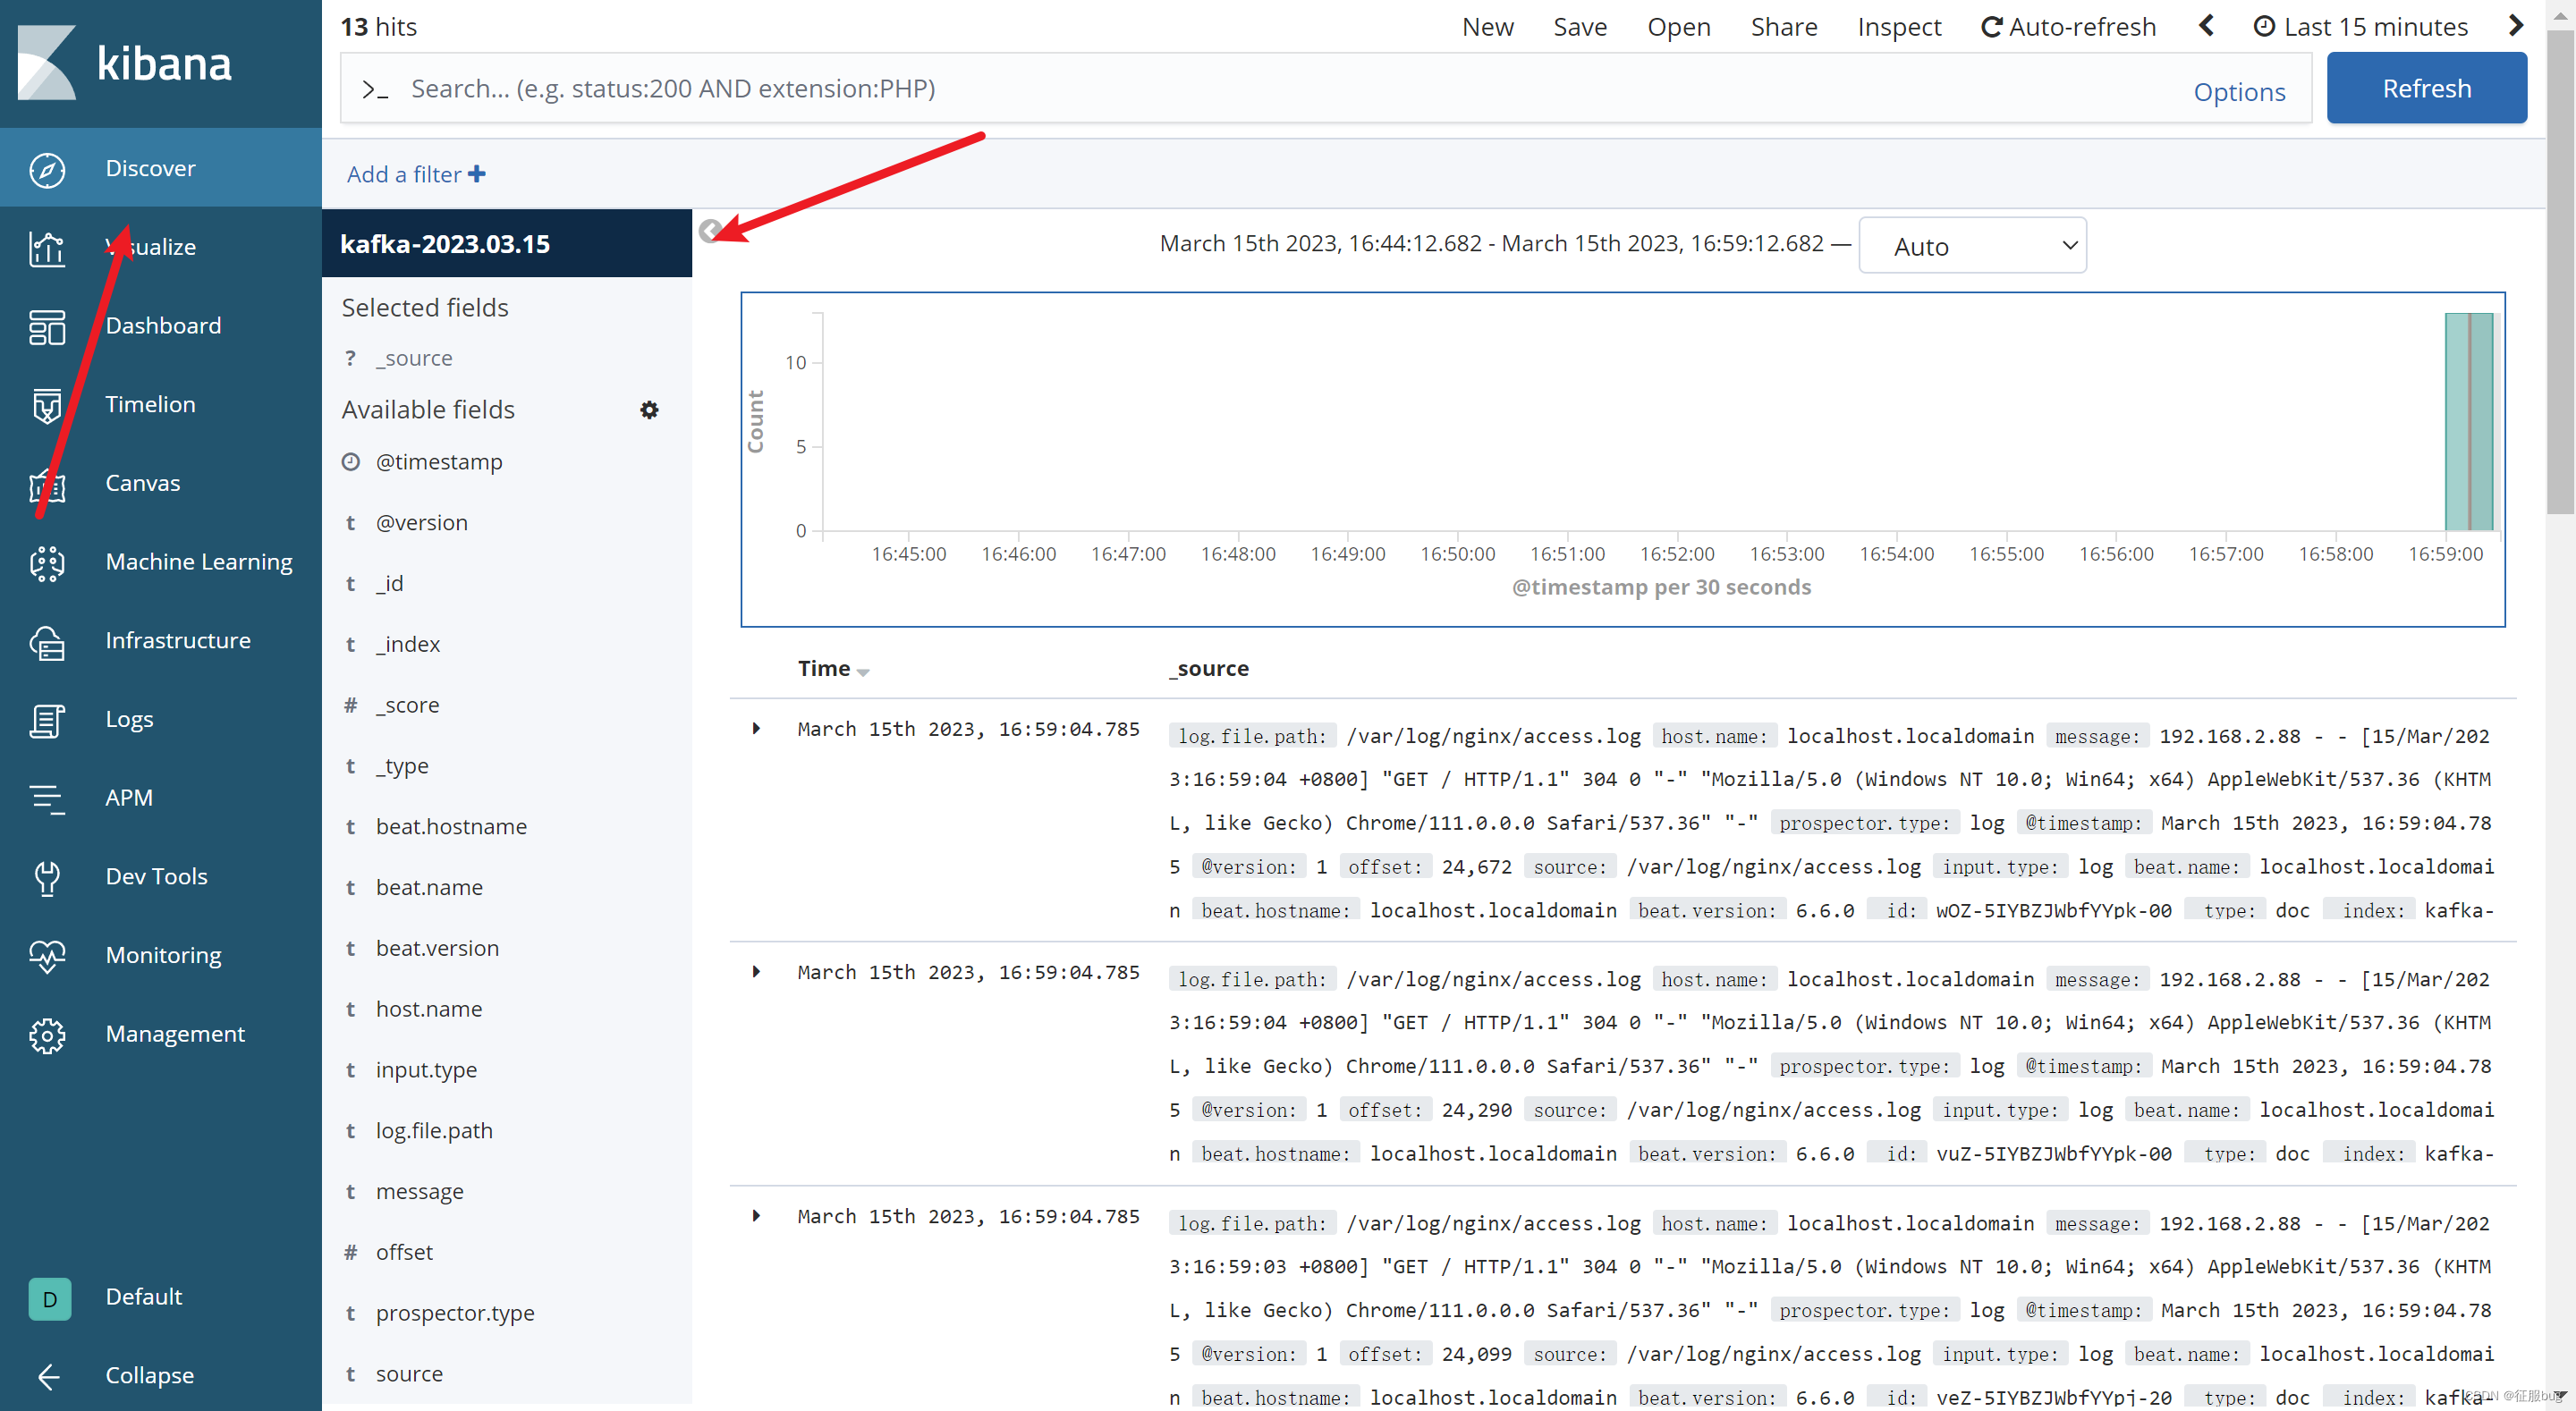The image size is (2576, 1411).
Task: Click the Collapse sidebar arrow icon
Action: (x=47, y=1377)
